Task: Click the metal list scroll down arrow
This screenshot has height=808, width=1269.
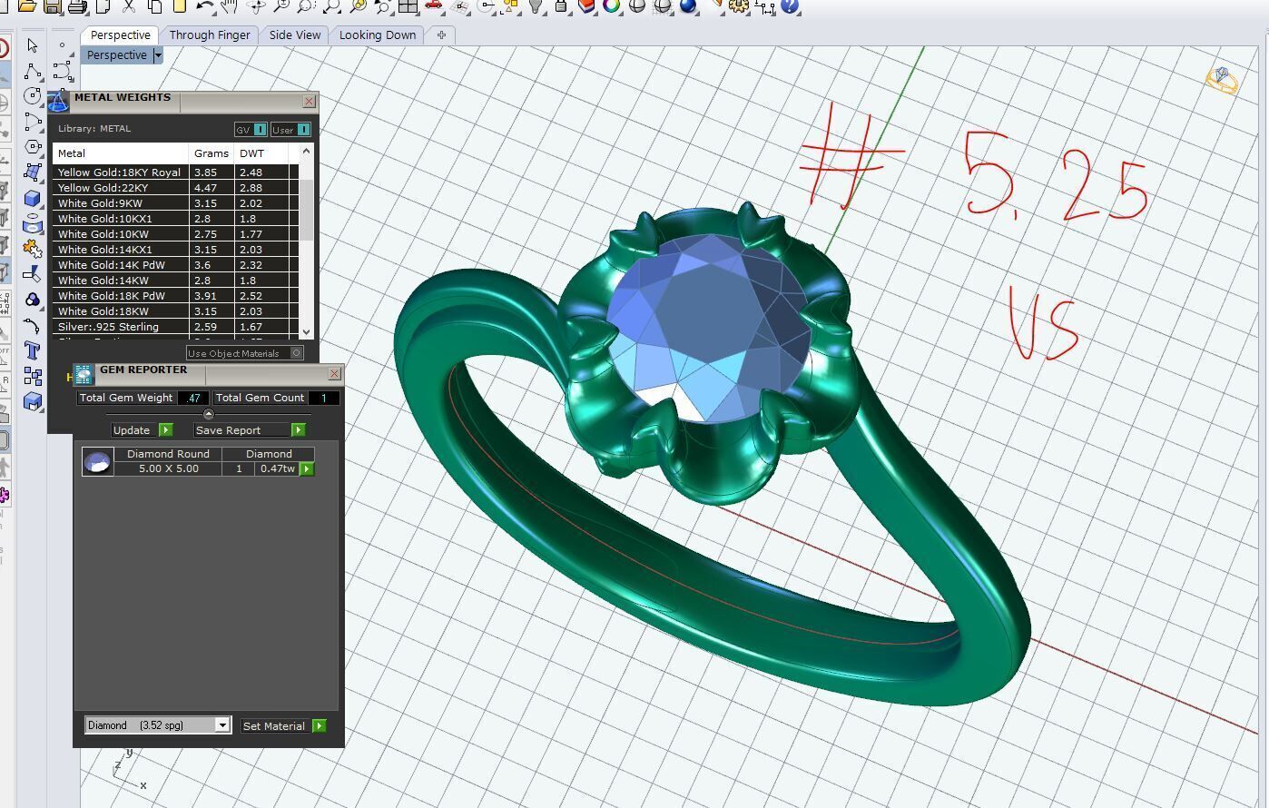Action: (306, 332)
